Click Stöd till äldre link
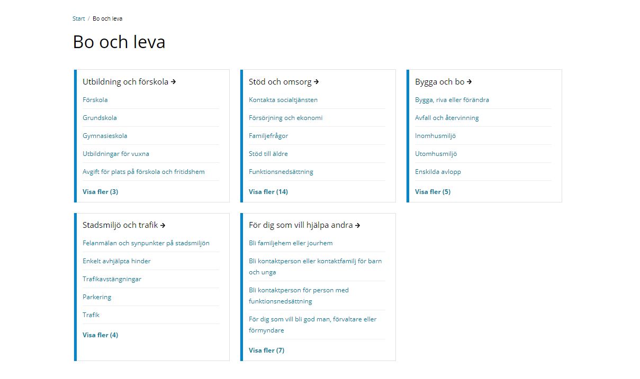The height and width of the screenshot is (379, 640). point(268,154)
